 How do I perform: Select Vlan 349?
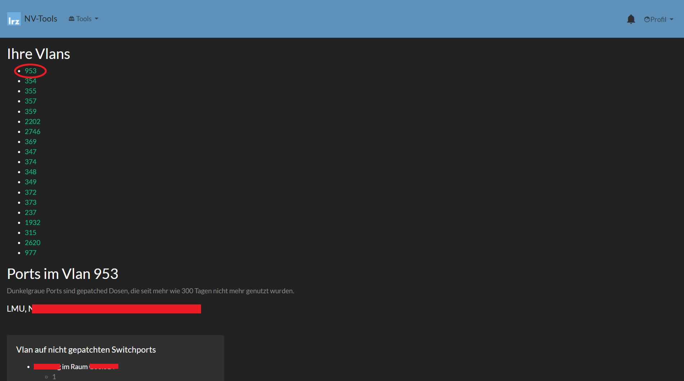[x=31, y=182]
